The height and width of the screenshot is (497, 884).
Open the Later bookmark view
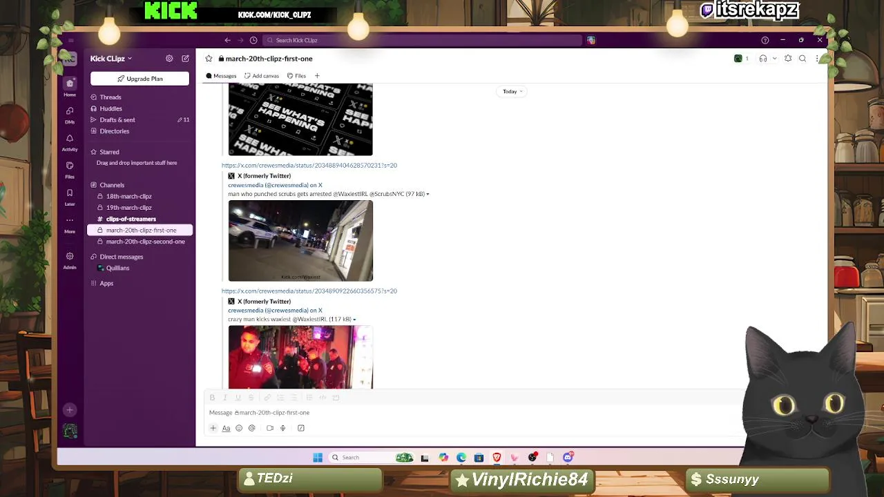pyautogui.click(x=70, y=197)
